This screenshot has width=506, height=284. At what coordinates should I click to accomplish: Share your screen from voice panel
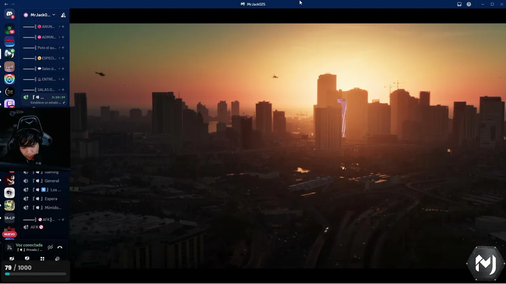(27, 259)
